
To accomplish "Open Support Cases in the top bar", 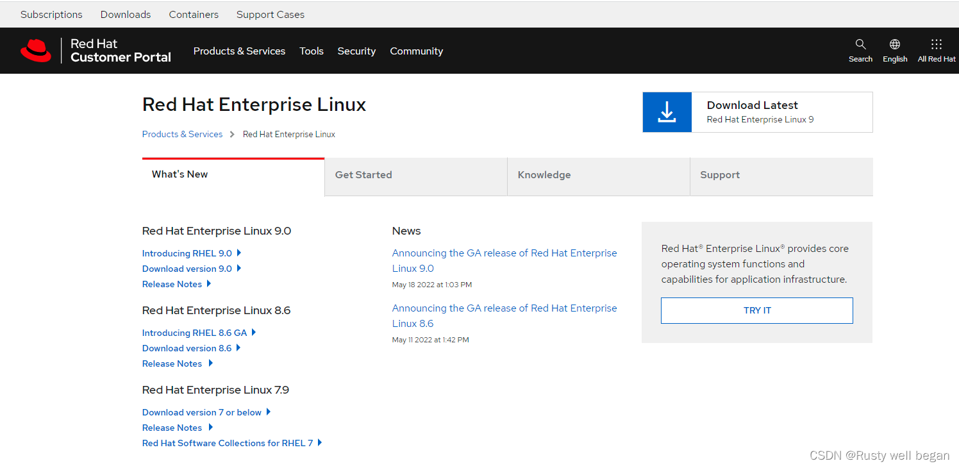I will 271,14.
